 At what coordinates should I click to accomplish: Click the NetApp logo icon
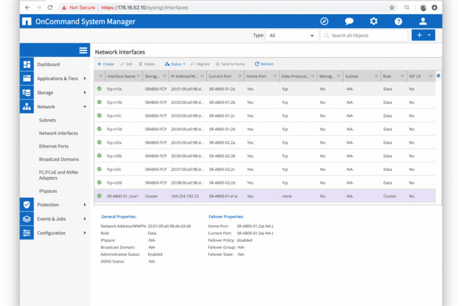tap(27, 21)
